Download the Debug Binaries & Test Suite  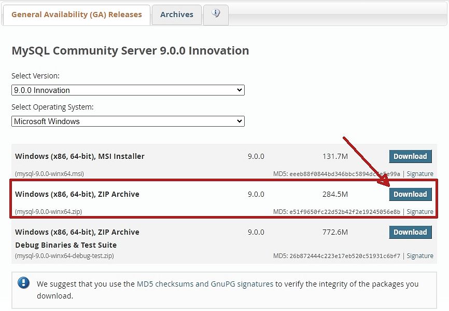410,232
